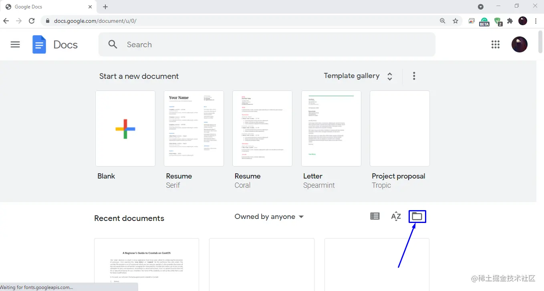Open the Owned by anyone dropdown
The height and width of the screenshot is (291, 544).
click(x=269, y=217)
